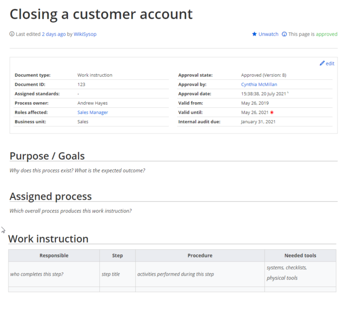The height and width of the screenshot is (317, 347).
Task: Click the Work instruction section heading
Action: coord(48,239)
